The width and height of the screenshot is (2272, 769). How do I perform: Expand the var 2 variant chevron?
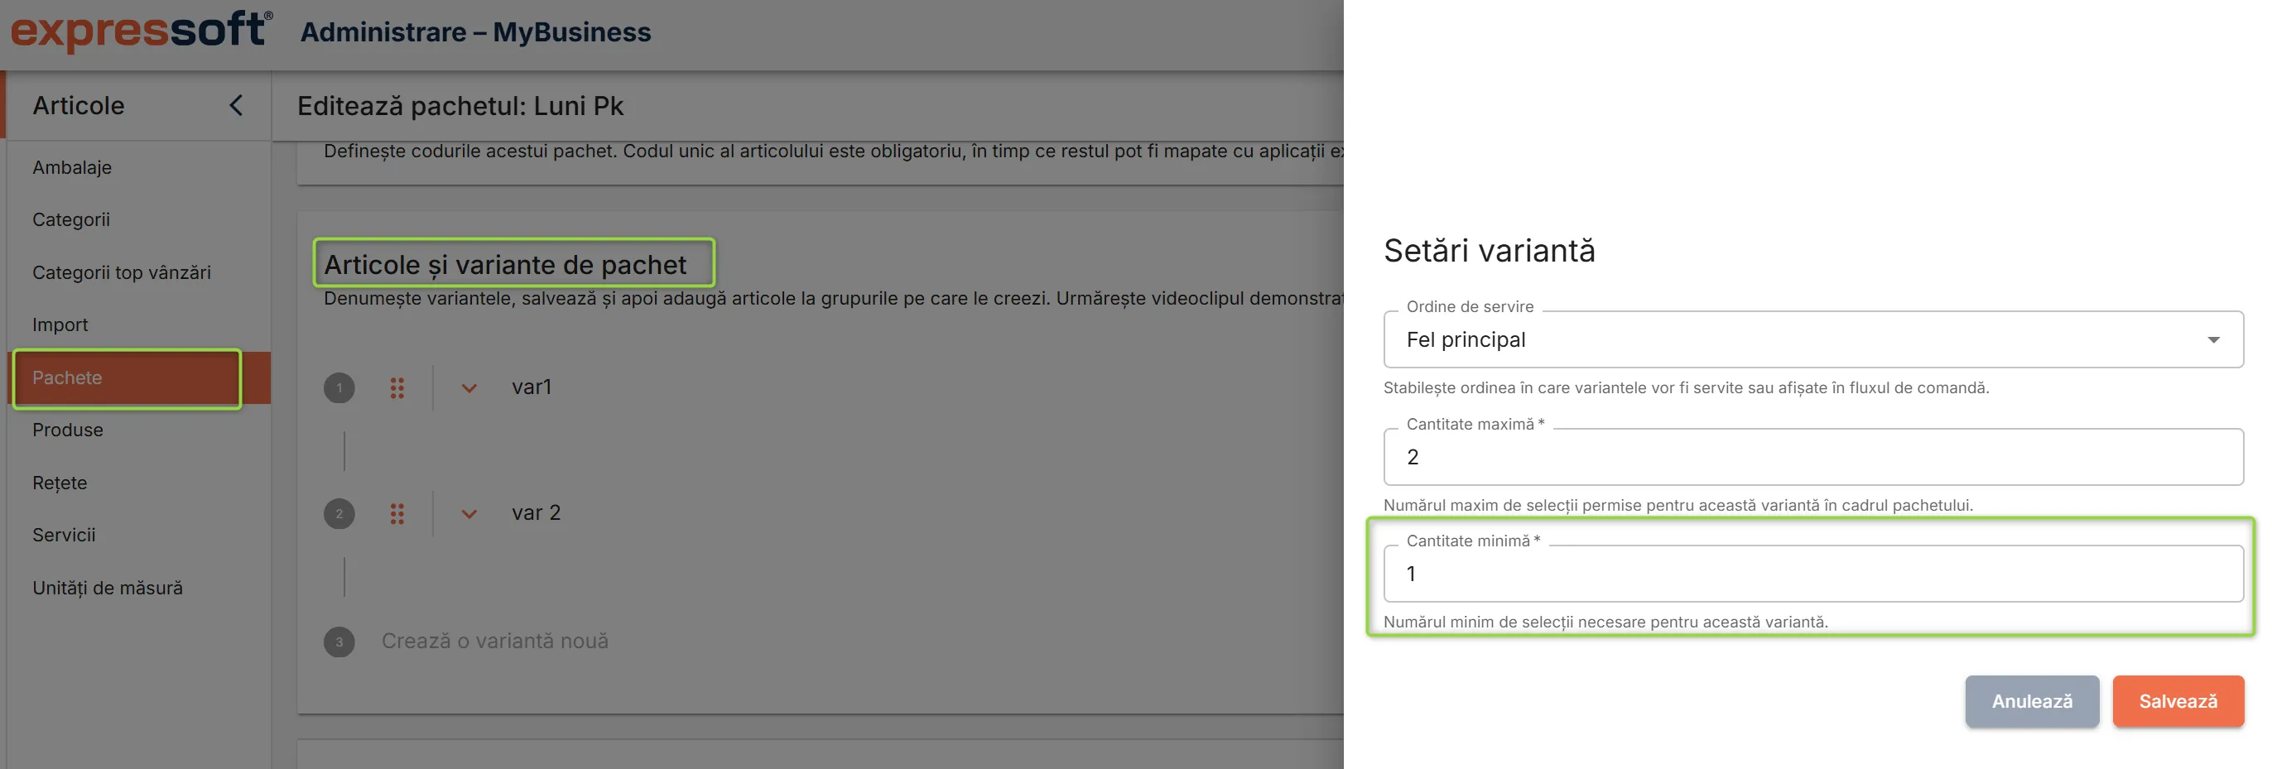tap(469, 514)
